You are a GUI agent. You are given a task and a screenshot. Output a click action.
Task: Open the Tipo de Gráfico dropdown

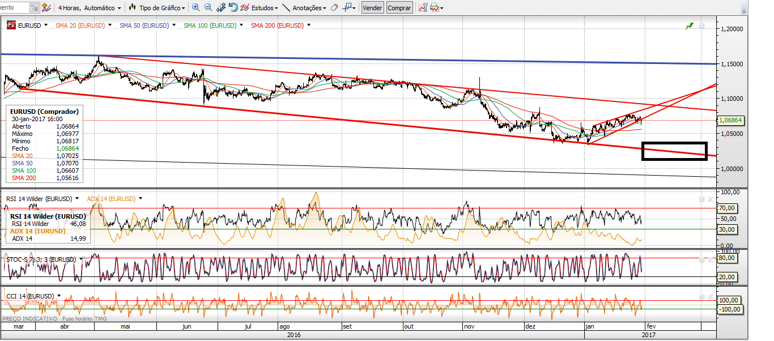click(158, 8)
